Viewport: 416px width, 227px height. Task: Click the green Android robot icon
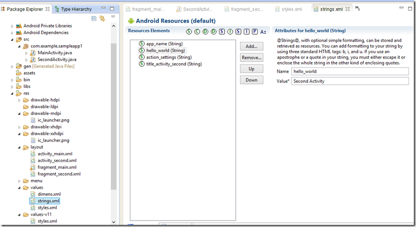(131, 21)
